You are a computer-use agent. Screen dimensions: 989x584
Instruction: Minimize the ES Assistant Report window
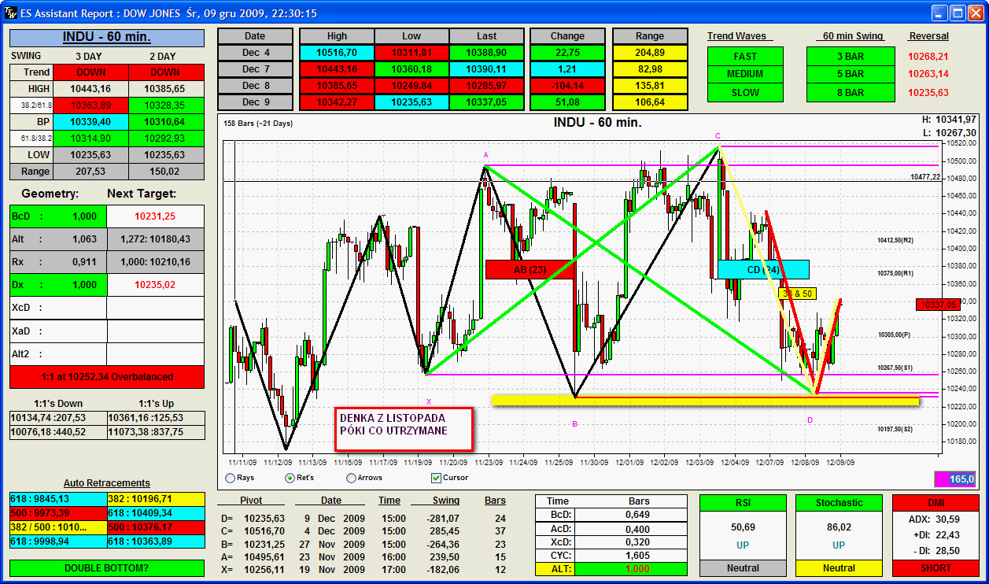point(939,13)
